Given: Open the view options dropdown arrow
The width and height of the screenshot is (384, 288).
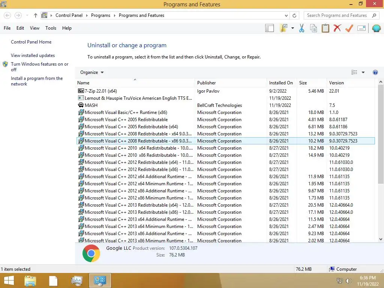Looking at the screenshot, I should (363, 72).
